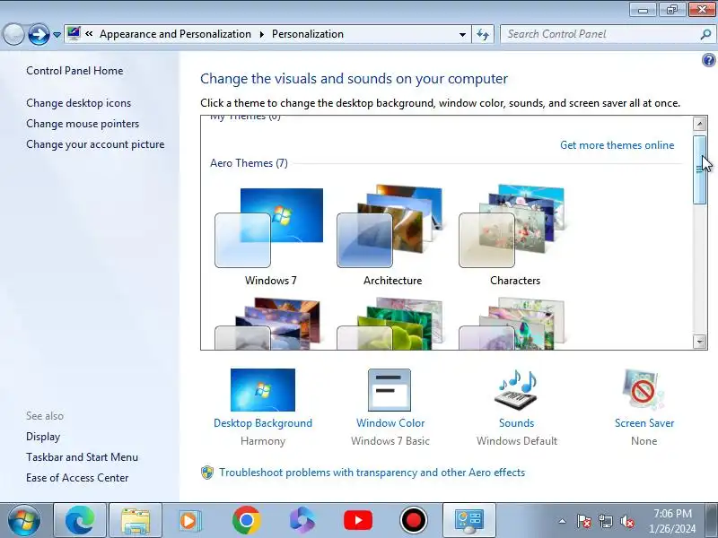Image resolution: width=718 pixels, height=538 pixels.
Task: Click the themes list scroll up arrow
Action: [700, 124]
